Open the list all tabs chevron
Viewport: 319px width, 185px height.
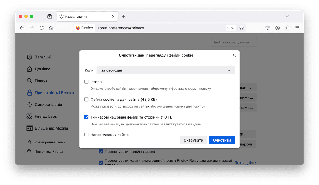pyautogui.click(x=287, y=16)
